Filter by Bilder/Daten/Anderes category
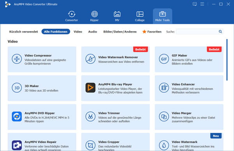Screen dimensions: 234x151 tap(120, 31)
